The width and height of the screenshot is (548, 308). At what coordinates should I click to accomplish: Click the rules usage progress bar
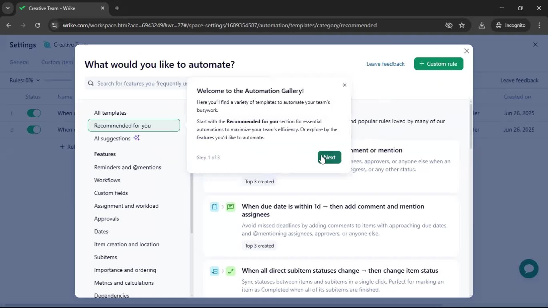58,80
